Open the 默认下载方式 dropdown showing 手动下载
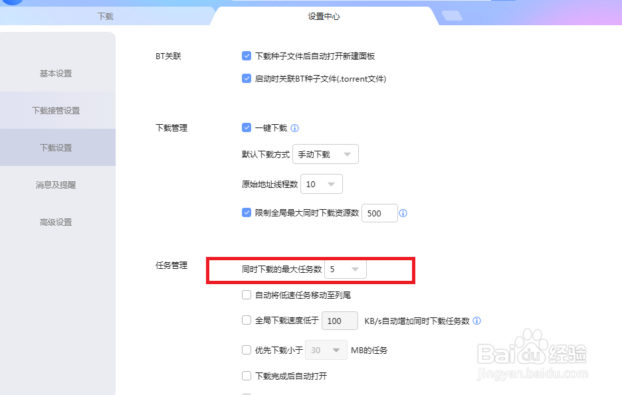This screenshot has width=622, height=395. pyautogui.click(x=326, y=153)
